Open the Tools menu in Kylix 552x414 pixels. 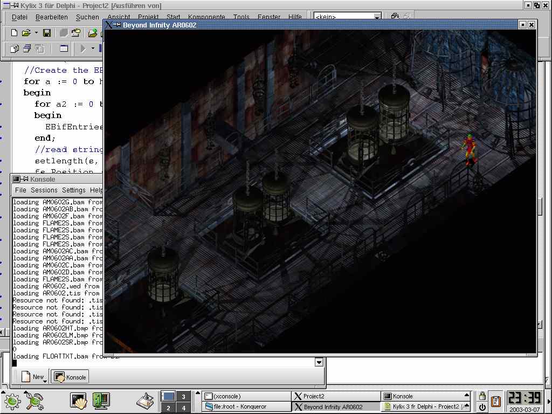coord(241,17)
